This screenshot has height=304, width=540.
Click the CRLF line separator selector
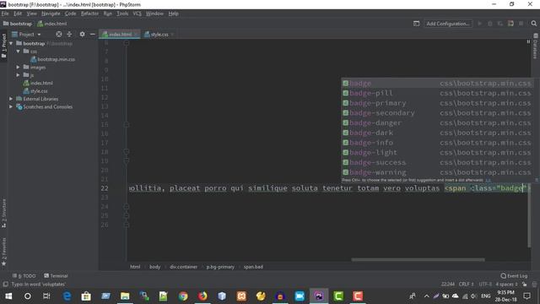466,285
